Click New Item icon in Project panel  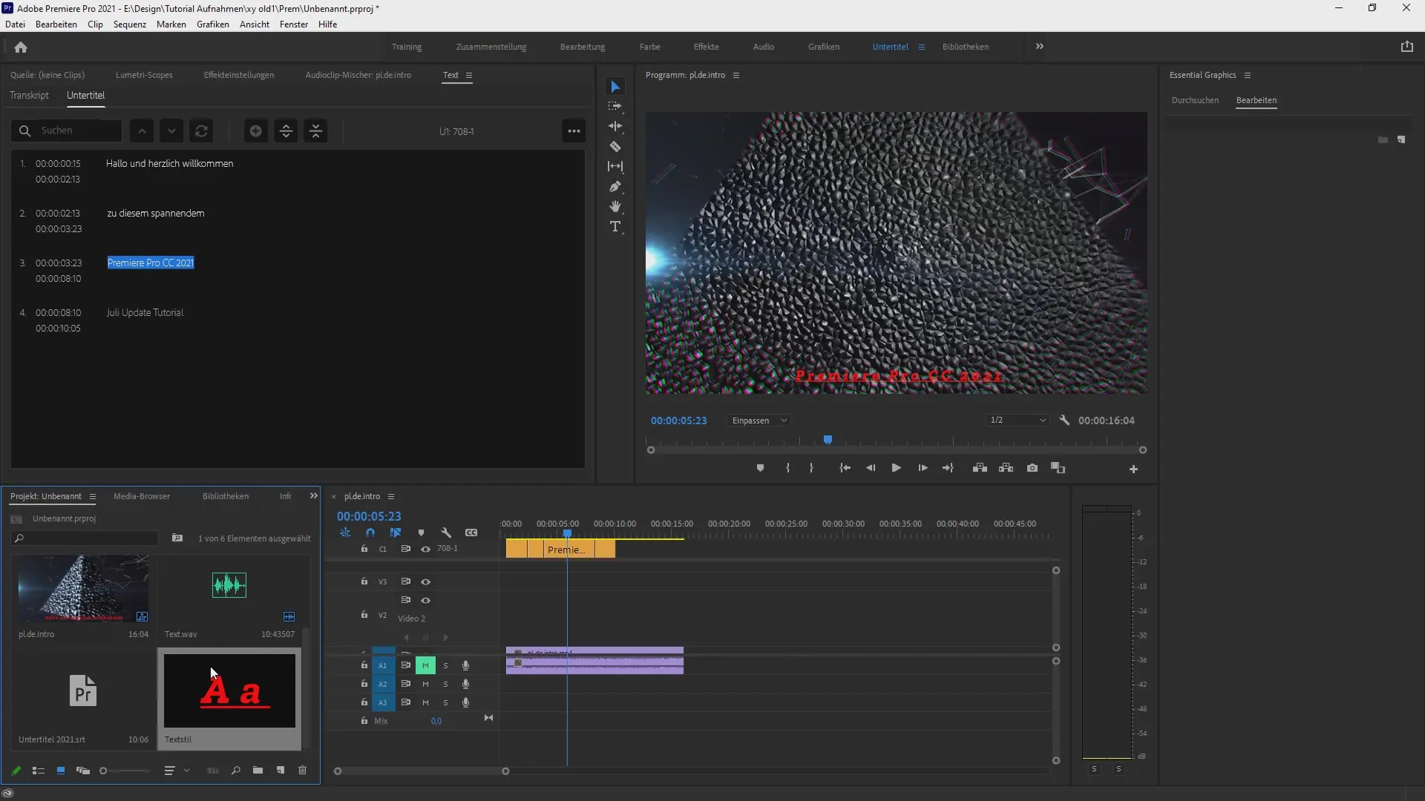tap(281, 771)
